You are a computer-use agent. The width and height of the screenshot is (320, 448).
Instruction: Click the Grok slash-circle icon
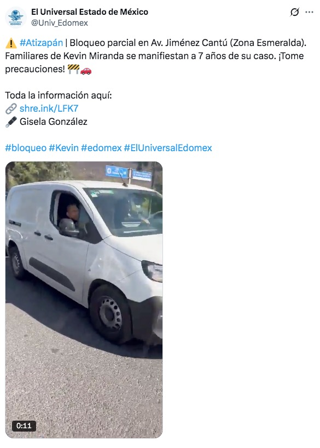click(x=294, y=12)
